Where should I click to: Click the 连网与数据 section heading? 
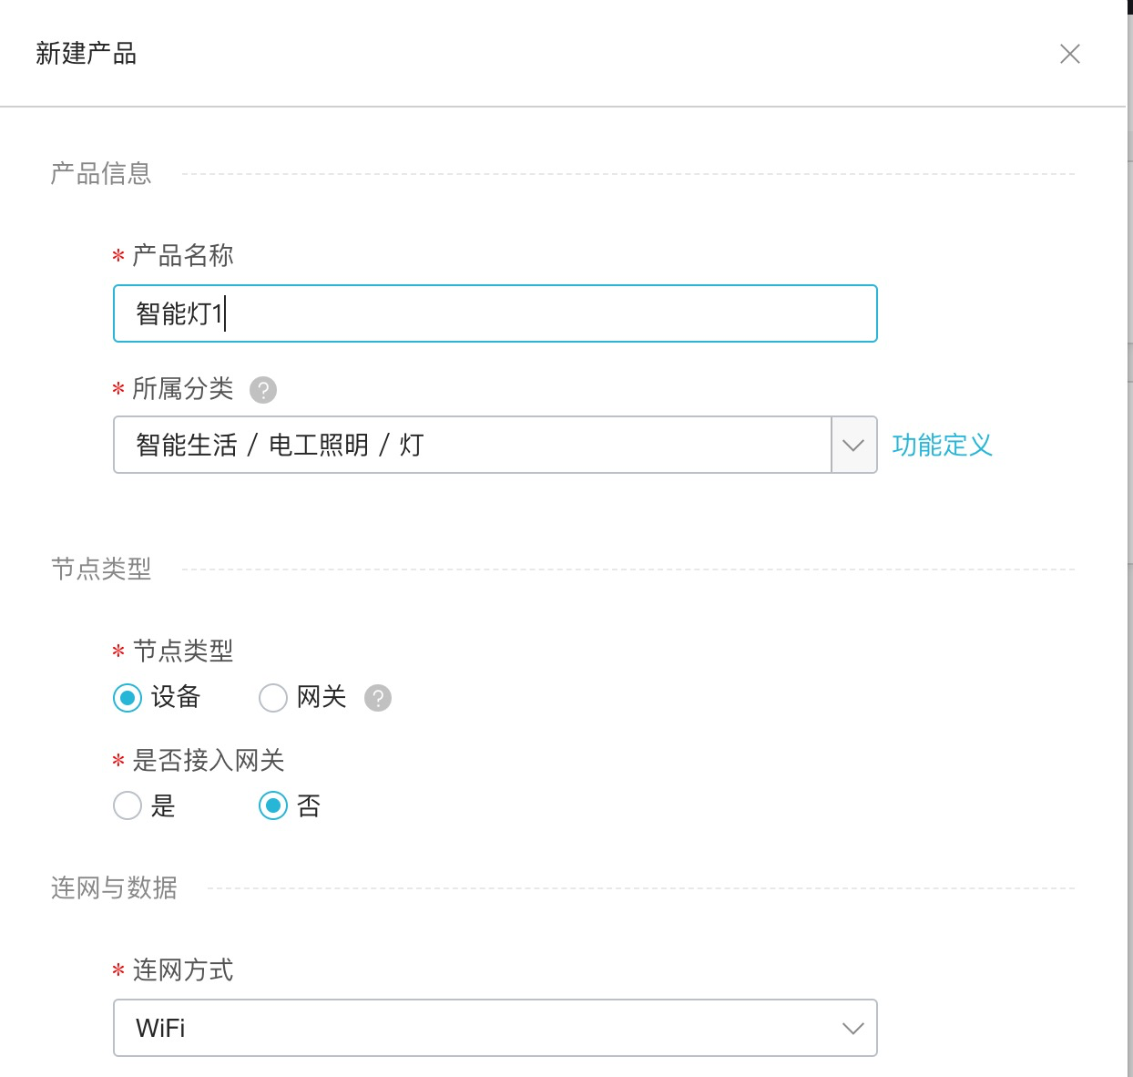(114, 887)
